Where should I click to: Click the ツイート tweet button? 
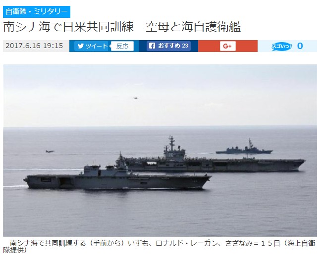tap(91, 46)
